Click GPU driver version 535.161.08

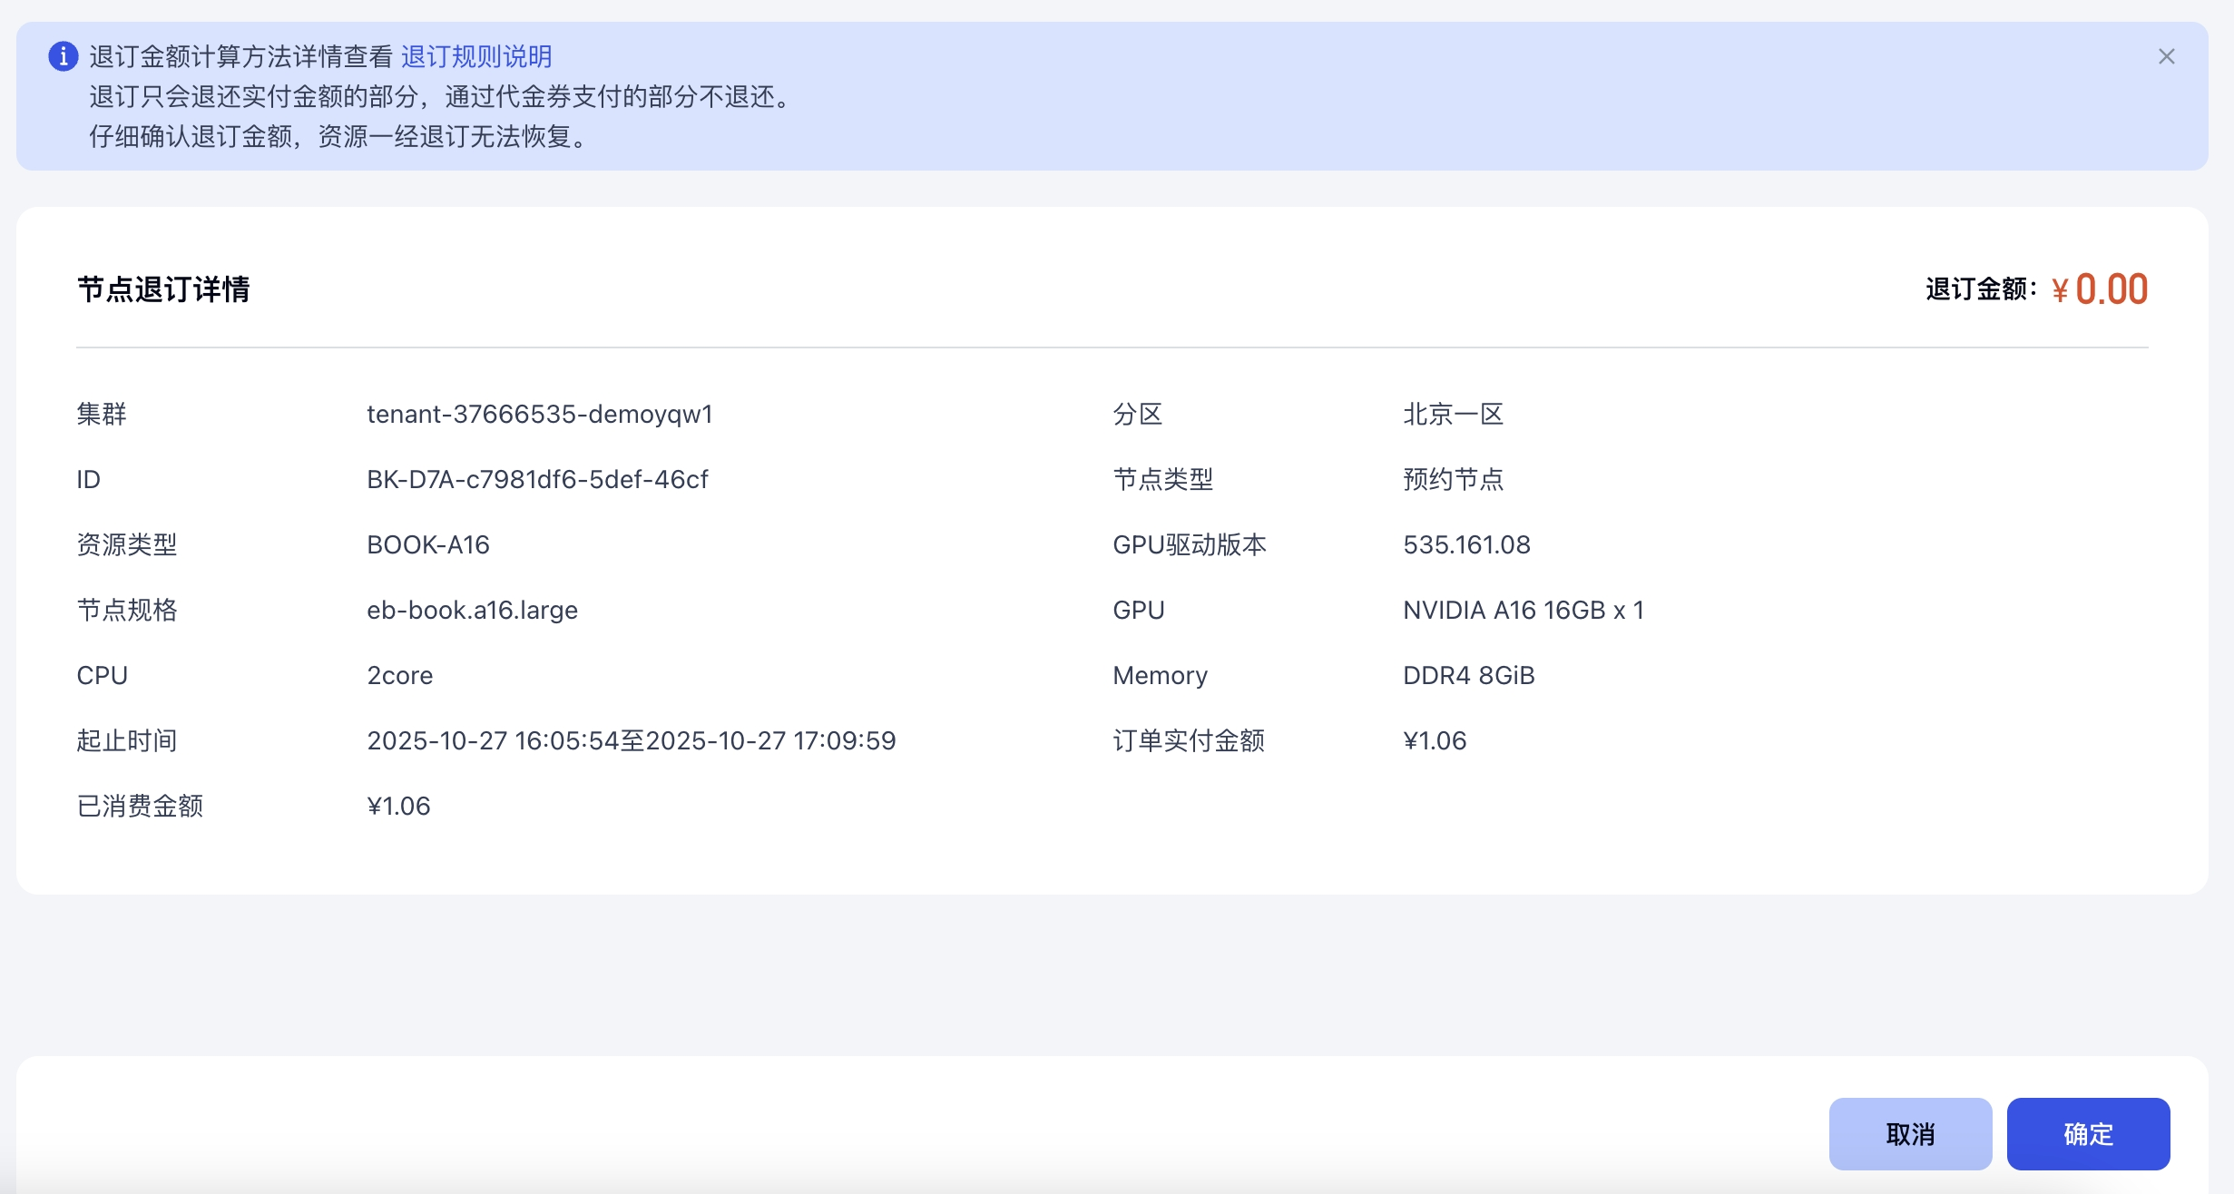click(1466, 545)
